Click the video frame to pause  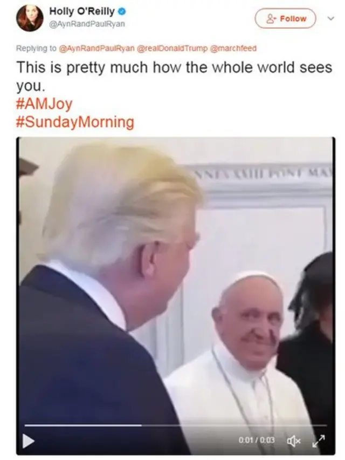(176, 279)
